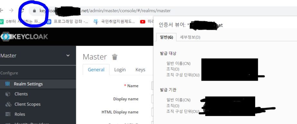
Task: Open the YouTube bookmark
Action: point(147,22)
